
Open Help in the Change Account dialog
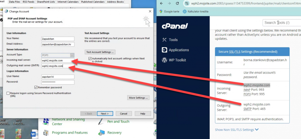[x=143, y=114]
